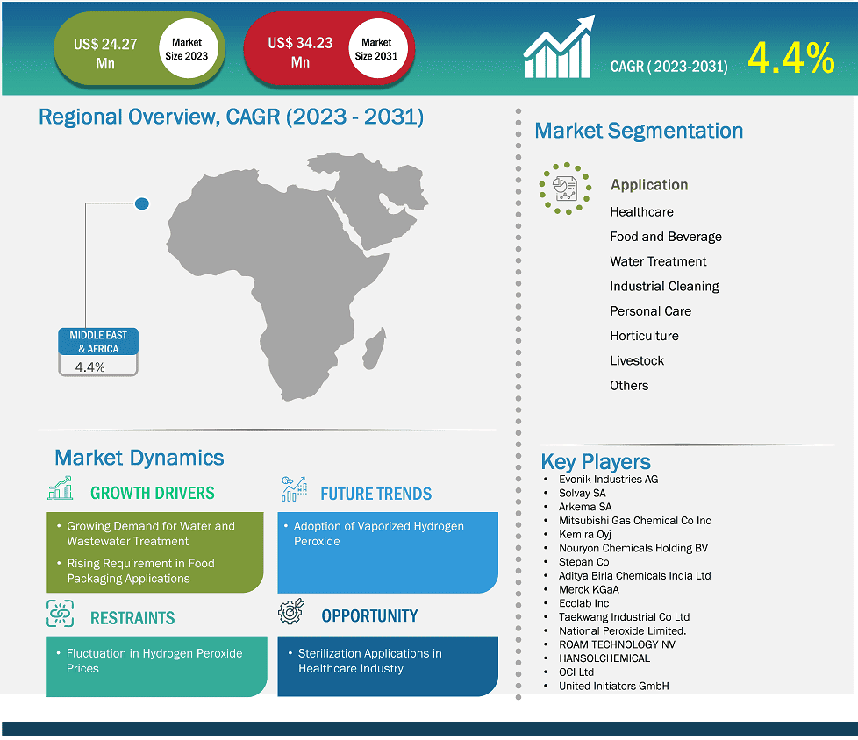This screenshot has height=740, width=858.
Task: Click the Adoption of Vaporized Hydrogen Peroxide box
Action: pos(387,552)
